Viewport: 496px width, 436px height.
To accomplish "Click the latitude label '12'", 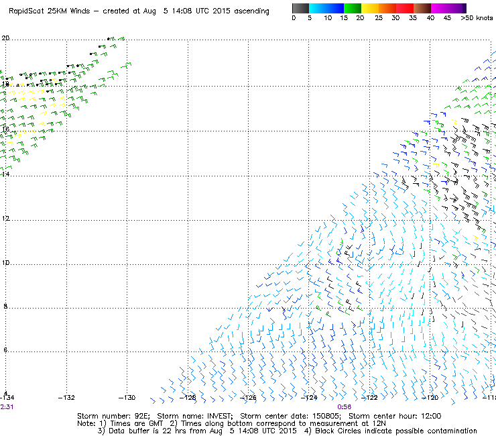I will [x=5, y=219].
